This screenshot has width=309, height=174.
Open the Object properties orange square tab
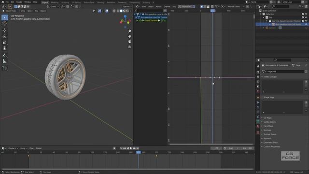click(x=258, y=98)
